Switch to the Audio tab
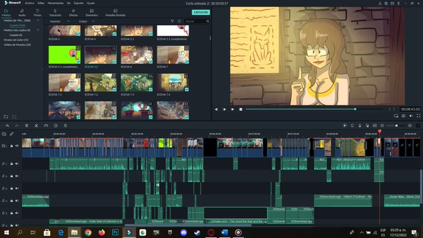 tap(22, 12)
